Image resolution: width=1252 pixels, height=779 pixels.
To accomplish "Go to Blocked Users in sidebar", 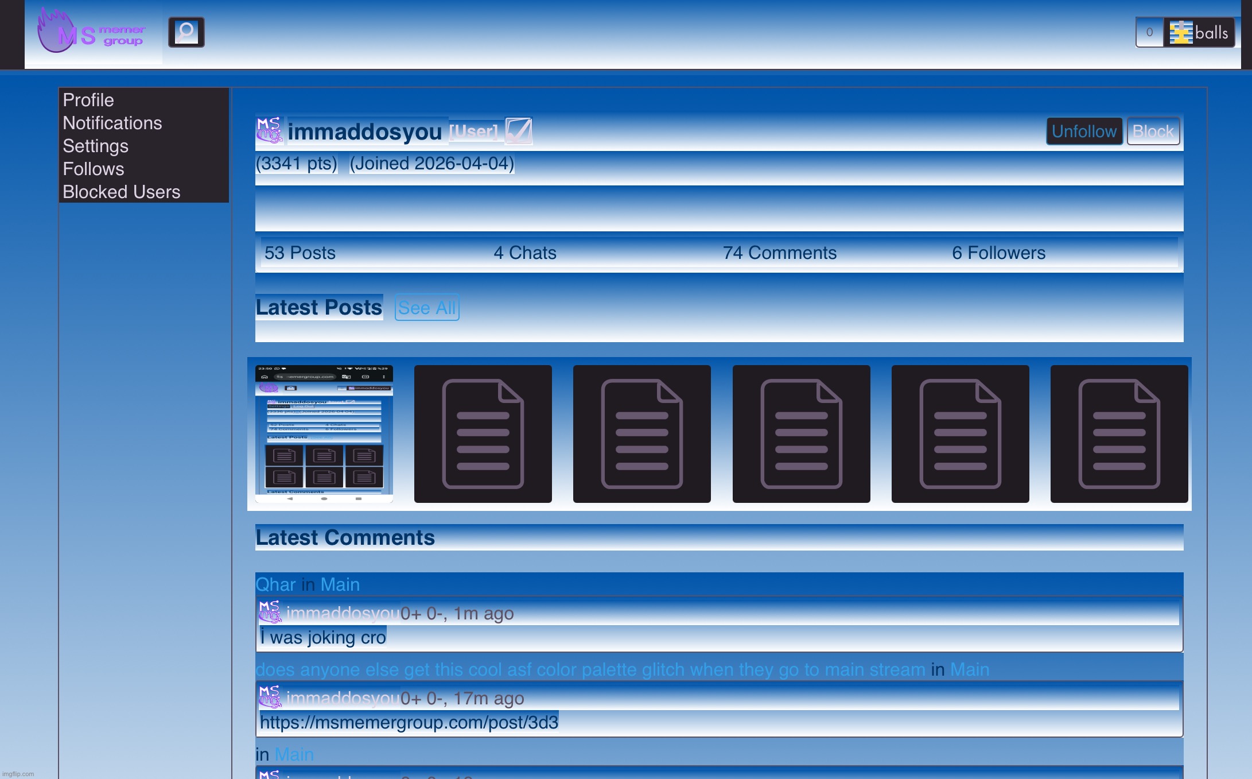I will 122,192.
